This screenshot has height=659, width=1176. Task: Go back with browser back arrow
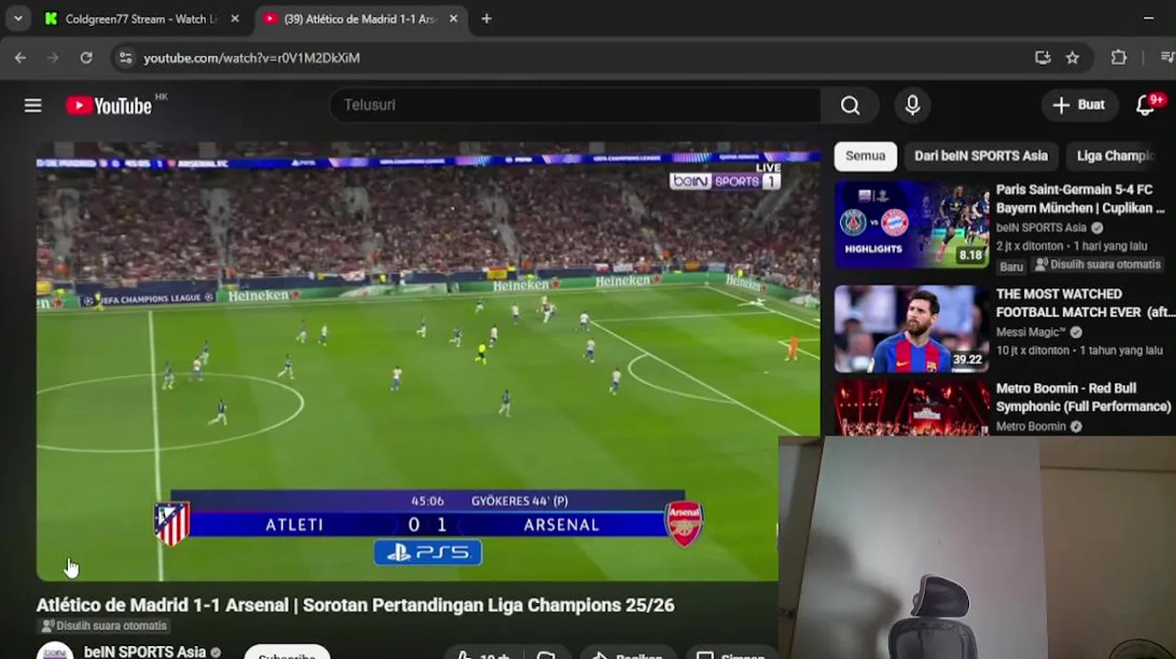click(x=20, y=58)
